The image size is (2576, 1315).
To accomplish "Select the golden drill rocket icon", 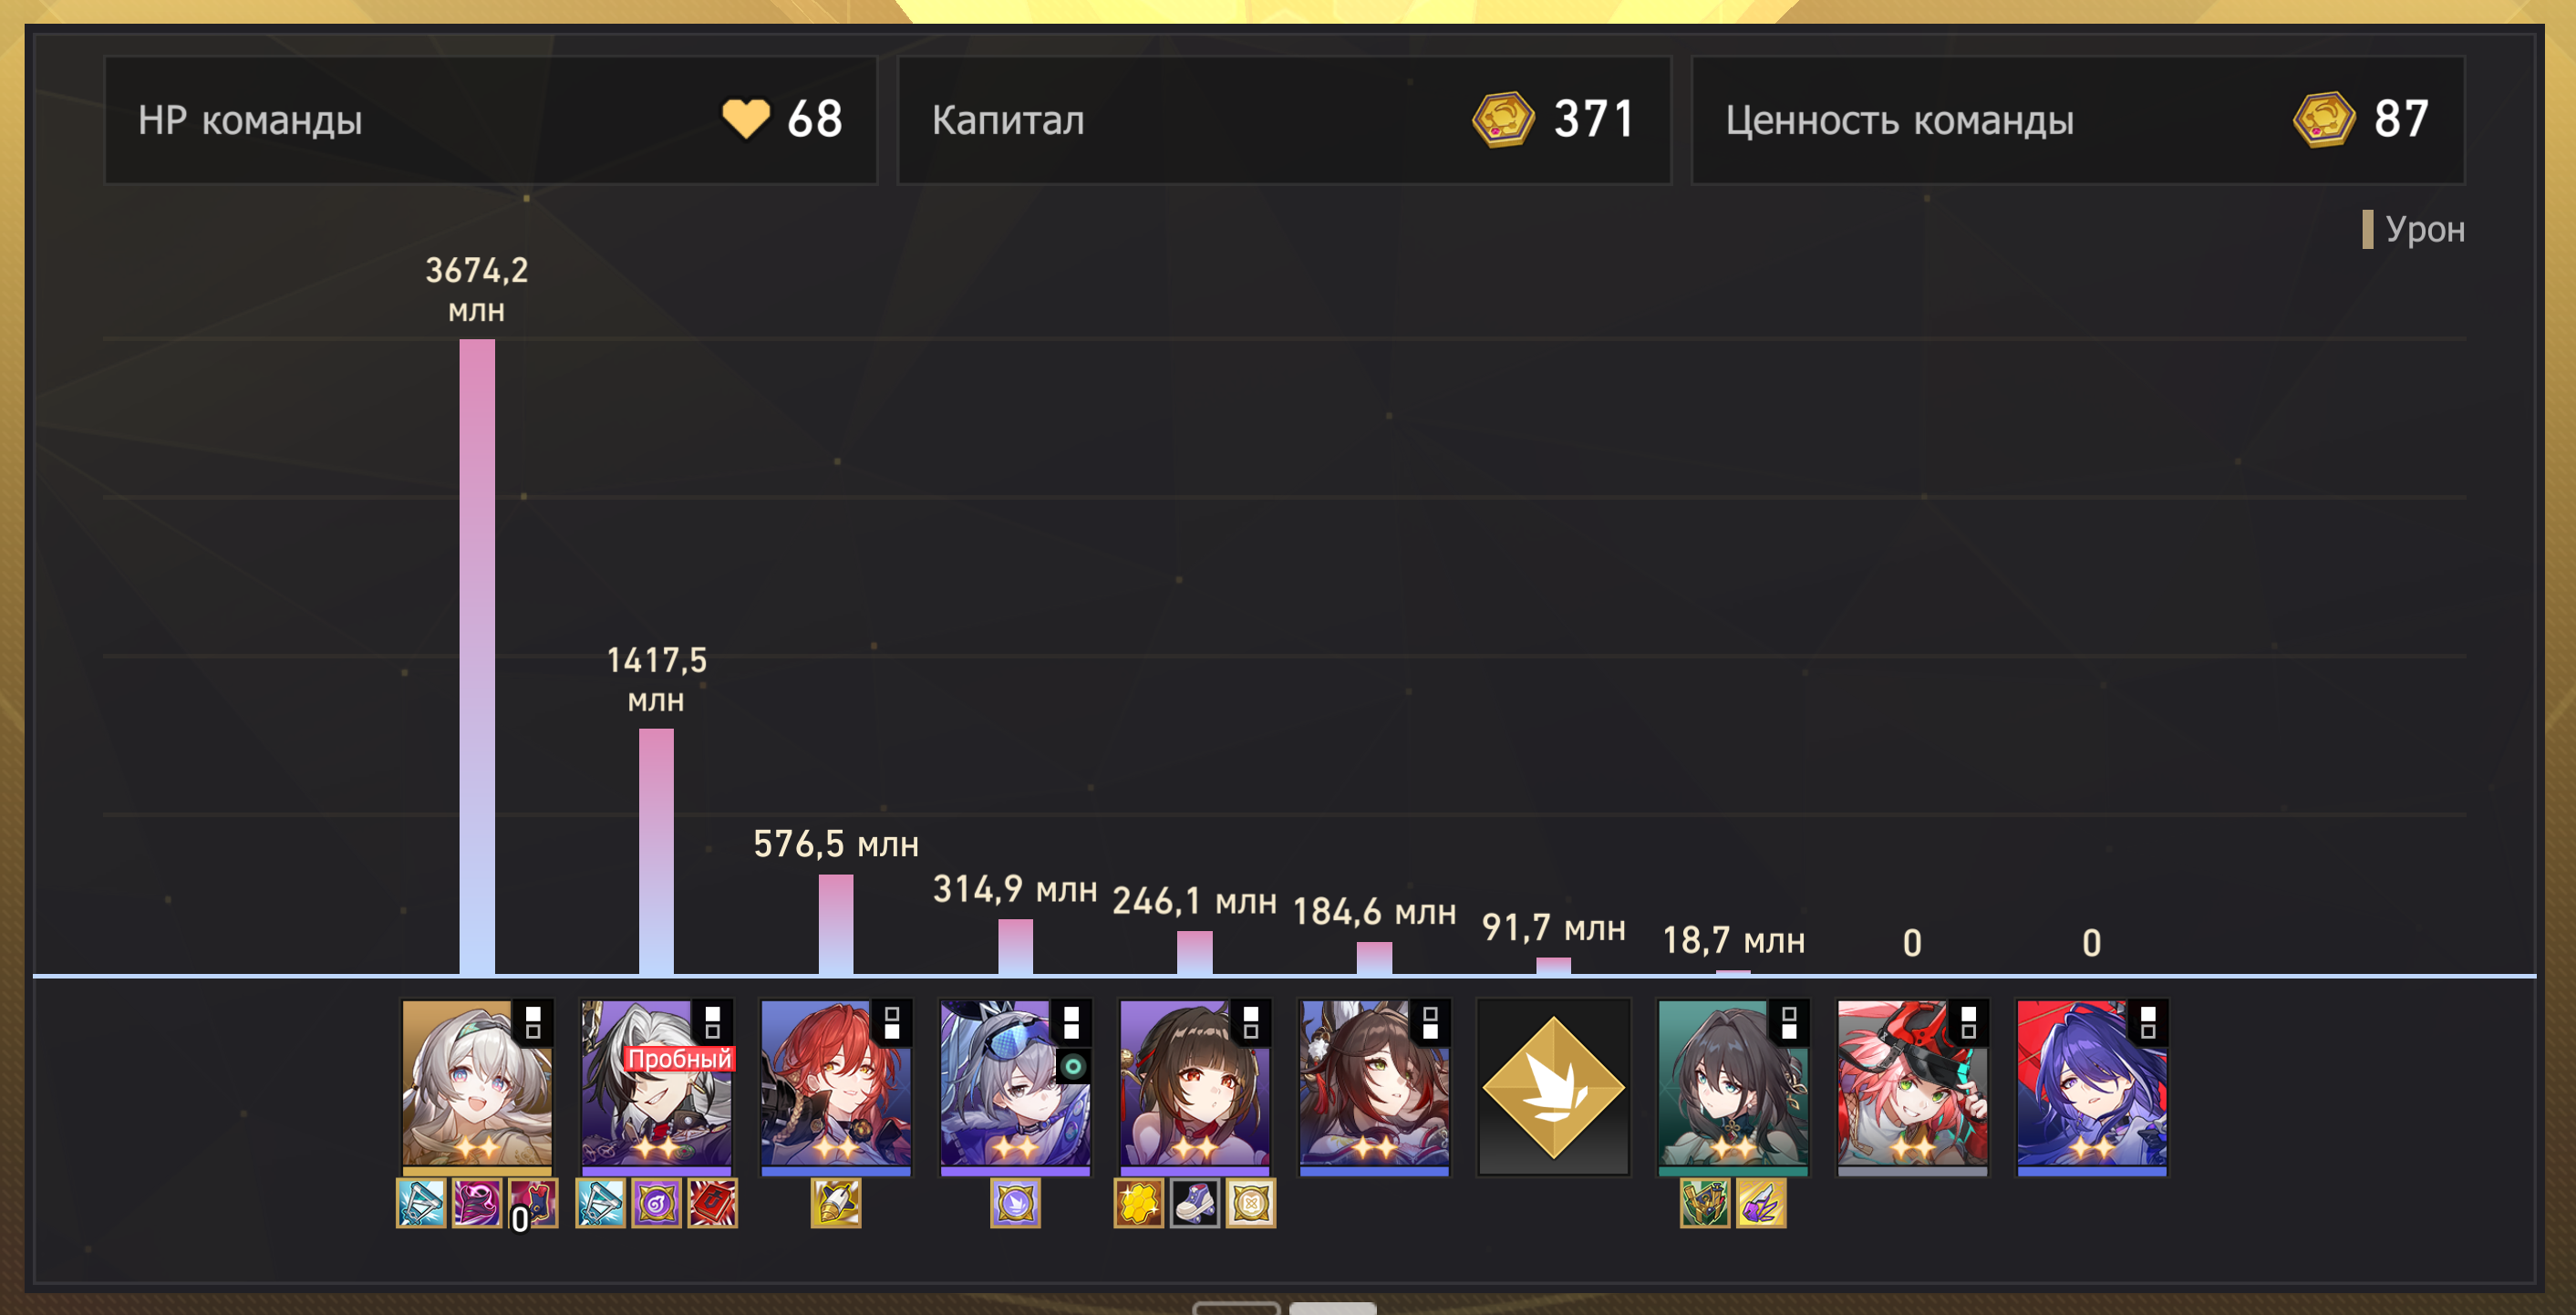I will tap(836, 1203).
